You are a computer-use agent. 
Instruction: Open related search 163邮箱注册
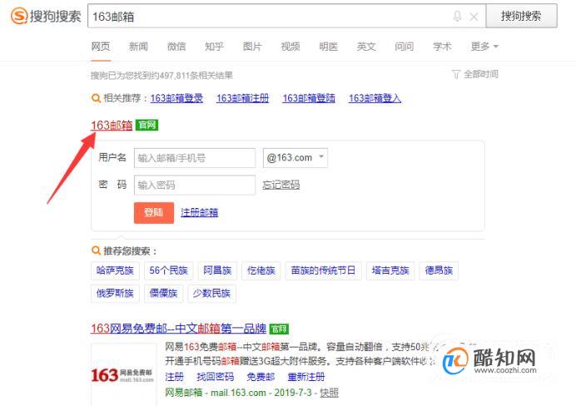243,98
